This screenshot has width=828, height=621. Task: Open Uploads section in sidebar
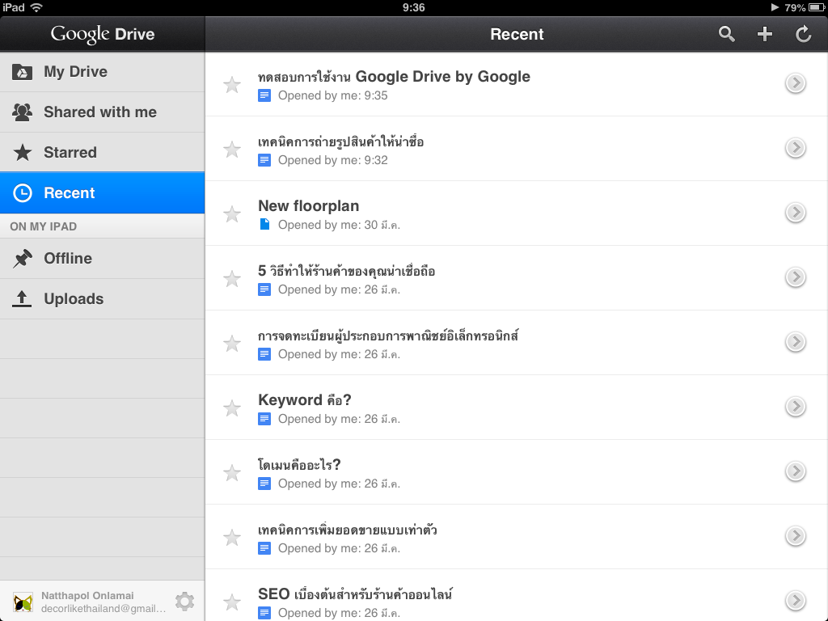click(x=103, y=299)
